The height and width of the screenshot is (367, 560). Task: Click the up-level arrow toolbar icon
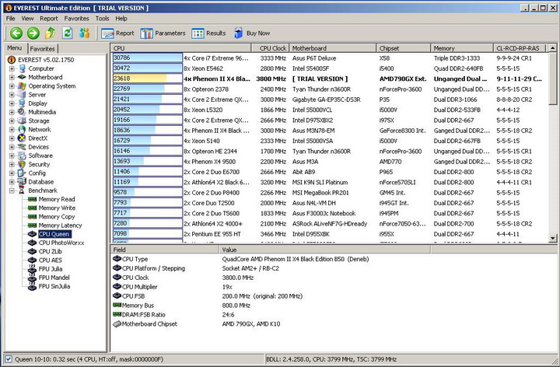point(51,33)
